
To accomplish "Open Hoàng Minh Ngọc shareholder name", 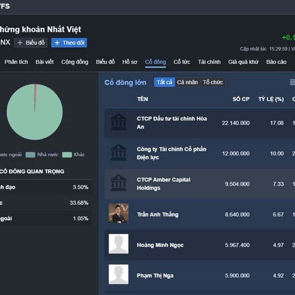I will tap(160, 245).
